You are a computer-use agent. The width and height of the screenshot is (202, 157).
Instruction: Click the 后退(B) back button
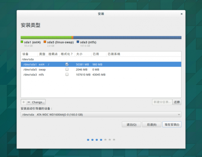152,124
